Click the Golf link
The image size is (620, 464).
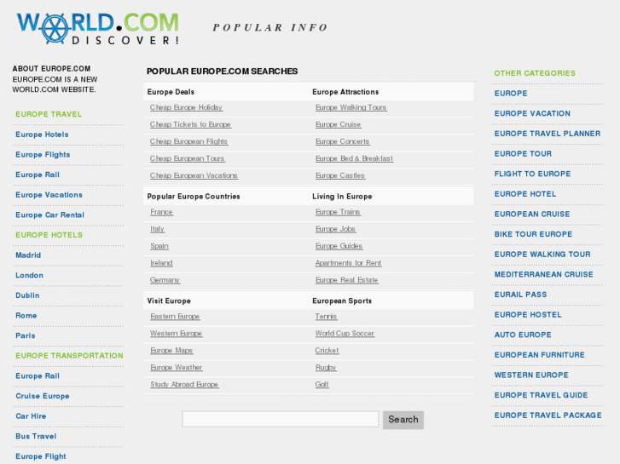[x=322, y=385]
